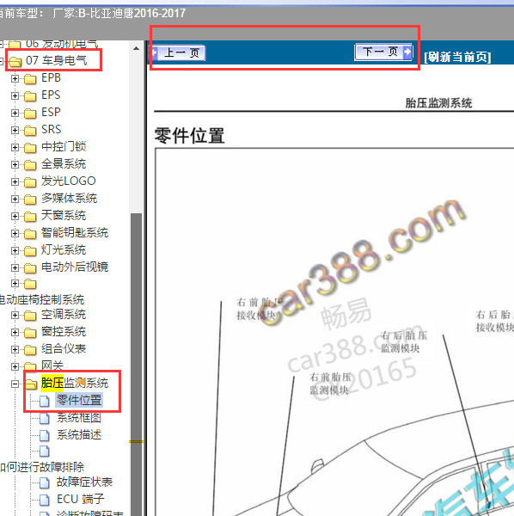Image resolution: width=514 pixels, height=516 pixels.
Task: Expand the ESP tree node
Action: pos(15,113)
